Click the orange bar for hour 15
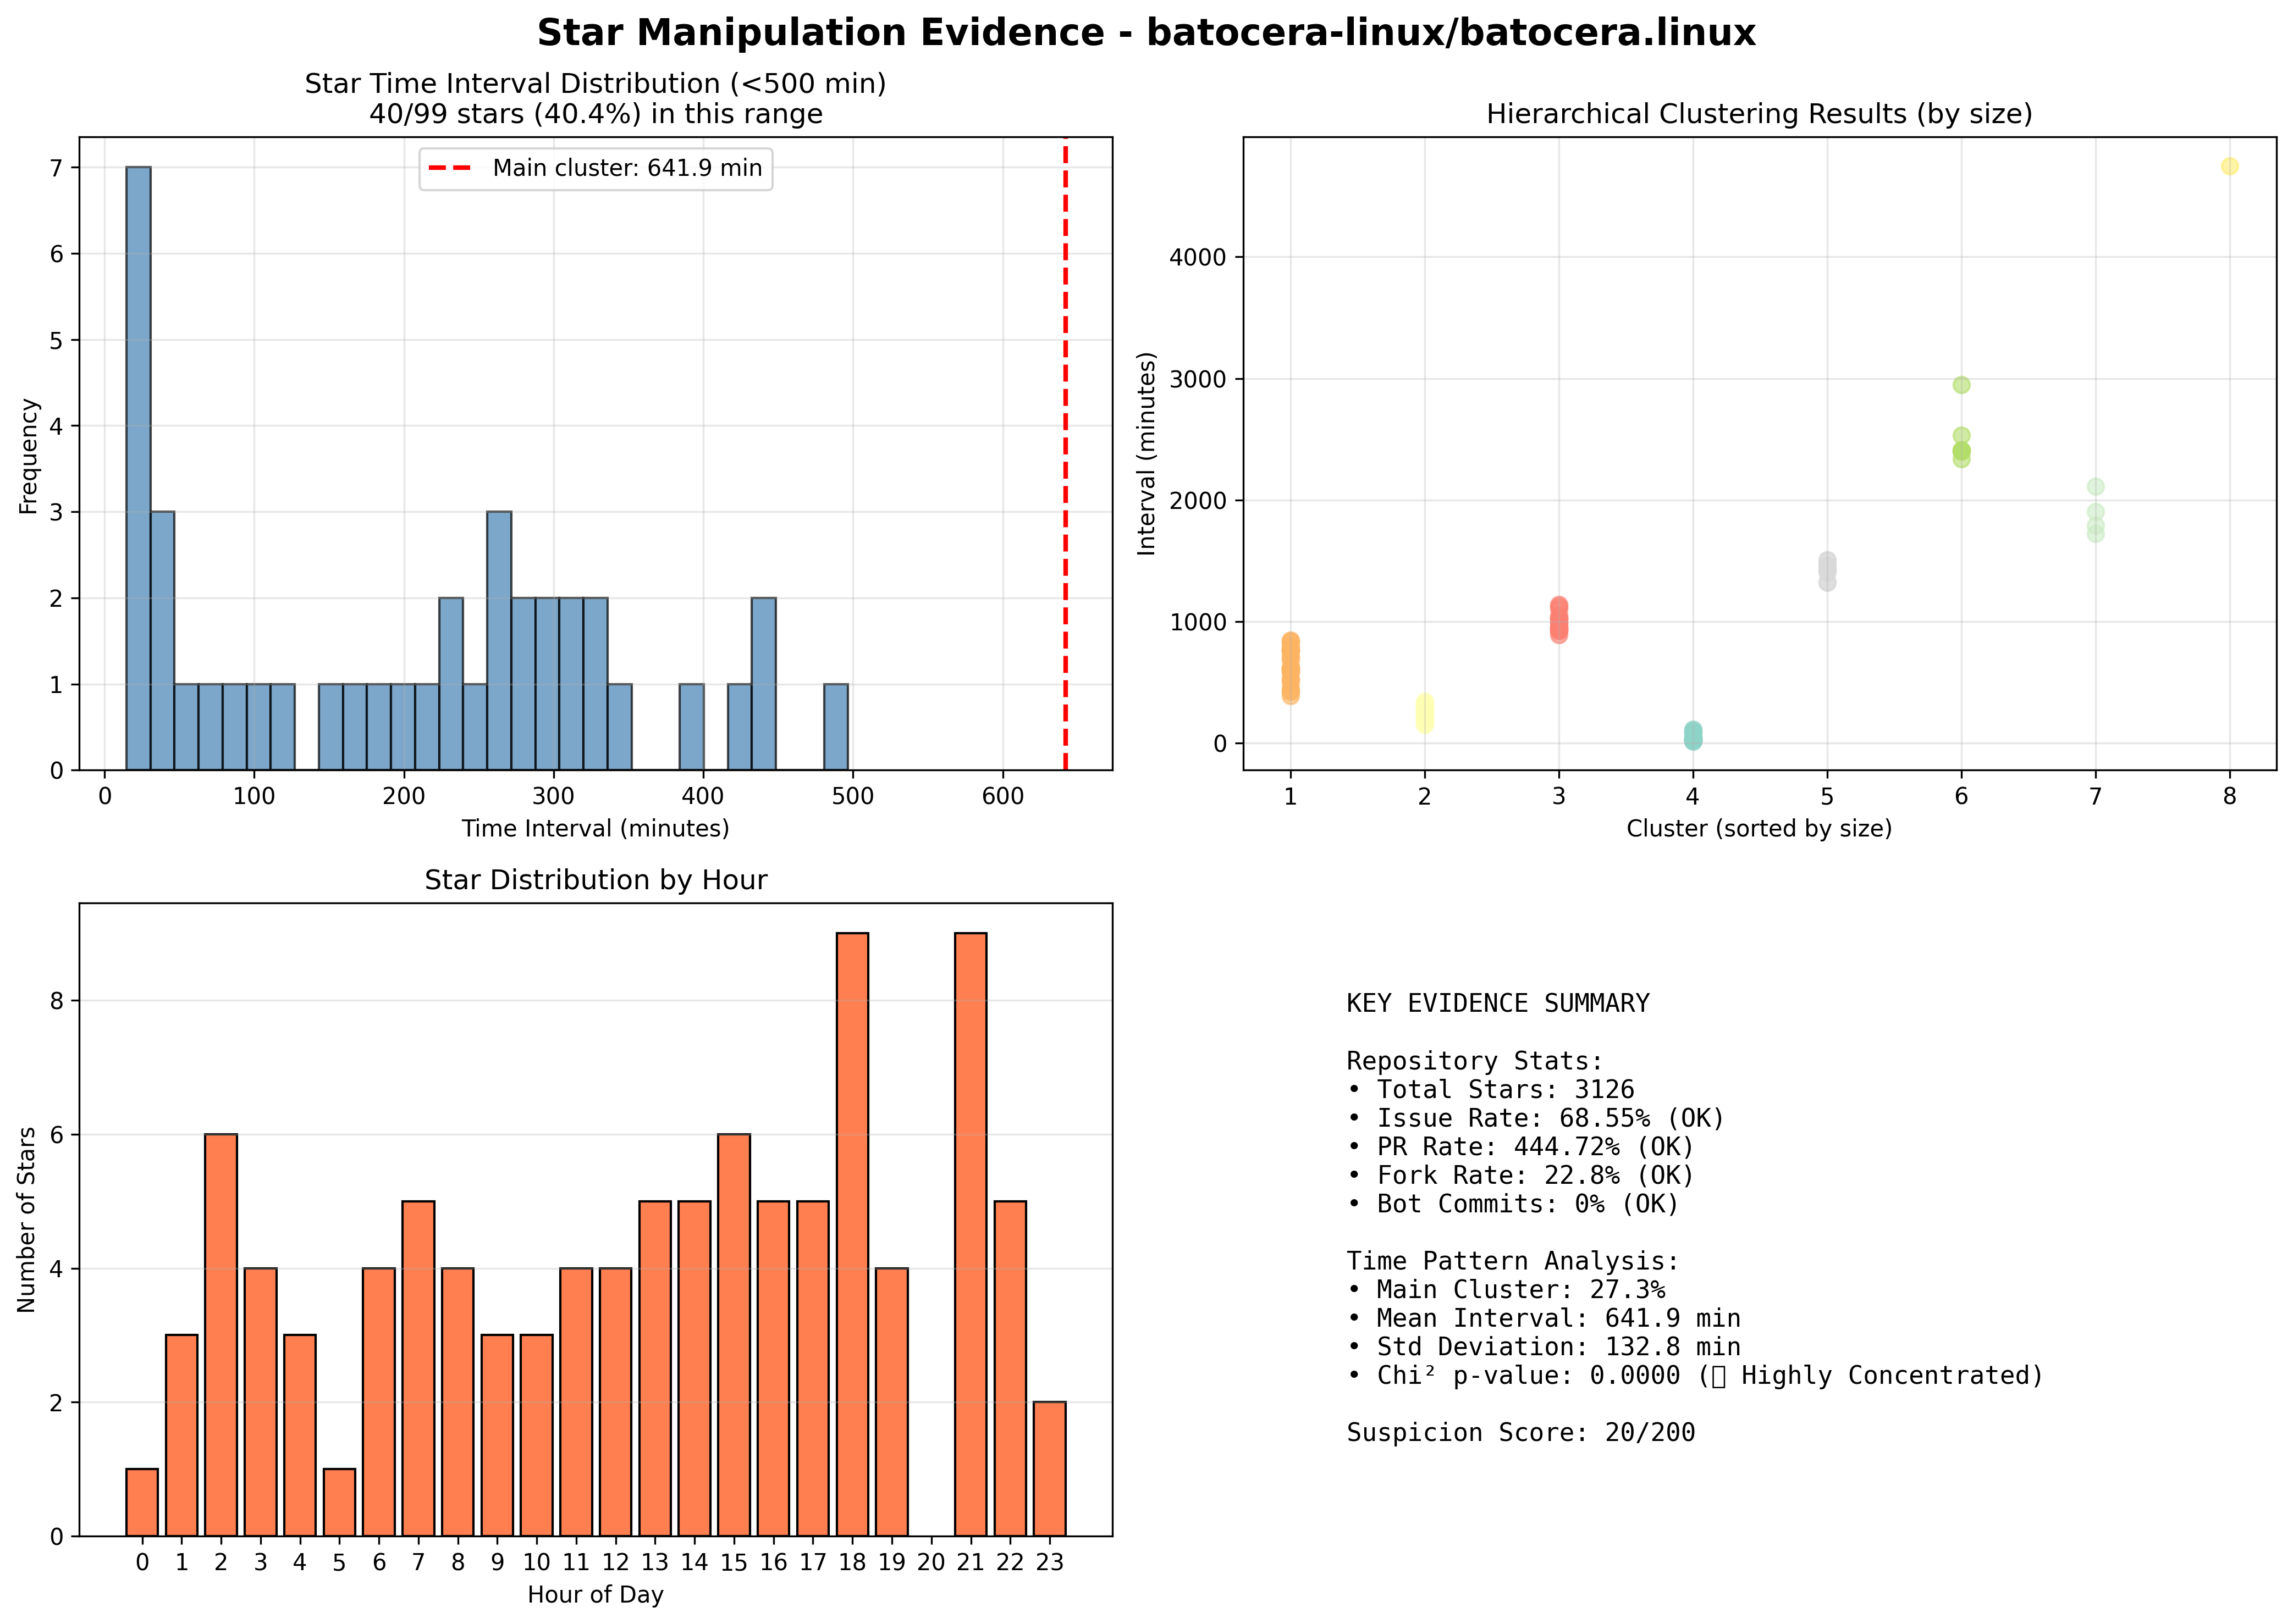 click(734, 1335)
